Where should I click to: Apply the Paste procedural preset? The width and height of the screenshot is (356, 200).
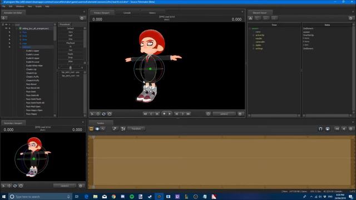click(71, 54)
